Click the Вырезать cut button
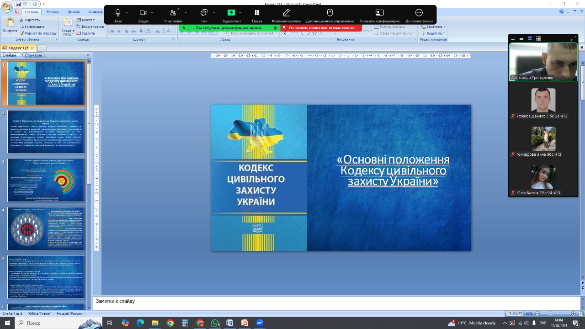Viewport: 585px width, 329px height. pyautogui.click(x=32, y=20)
